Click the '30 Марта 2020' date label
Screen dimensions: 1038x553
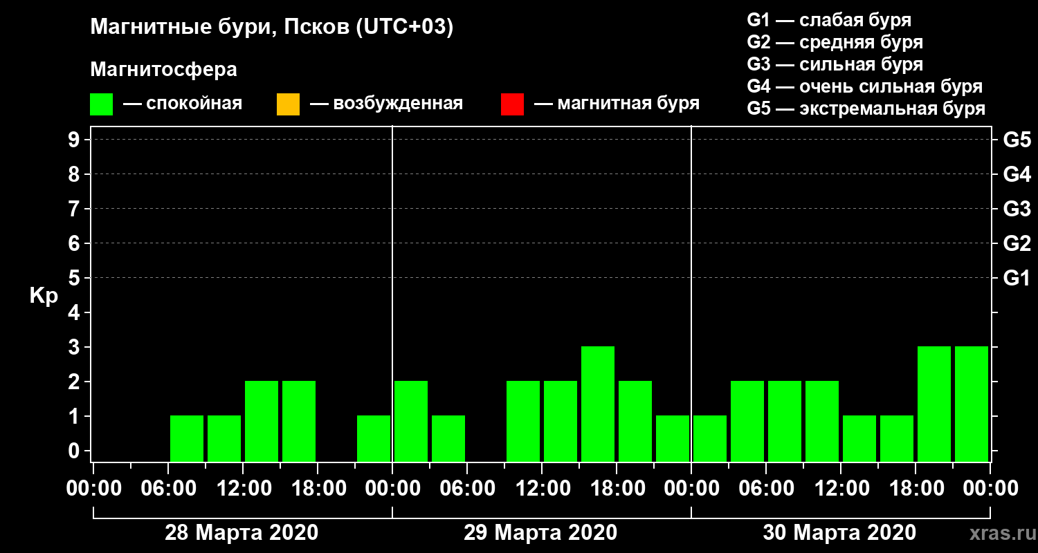(x=839, y=533)
